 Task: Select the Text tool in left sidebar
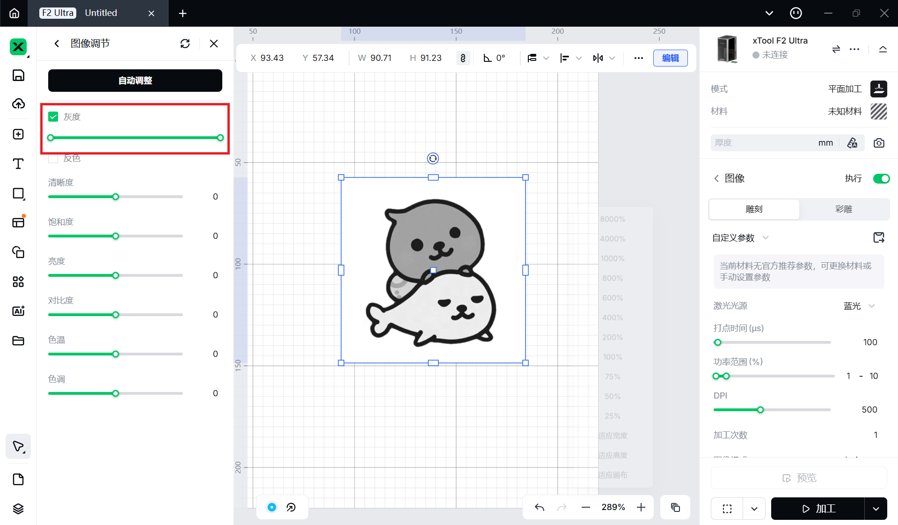[18, 164]
